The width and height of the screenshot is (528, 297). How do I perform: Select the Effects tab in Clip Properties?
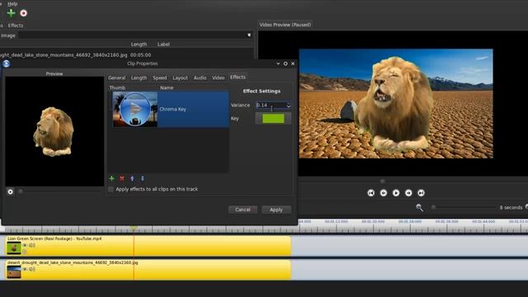pos(238,77)
